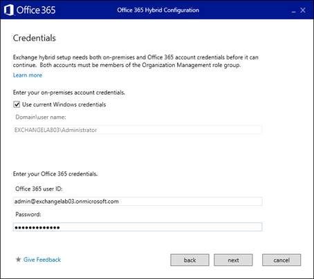Go back to the previous wizard page

[190, 260]
